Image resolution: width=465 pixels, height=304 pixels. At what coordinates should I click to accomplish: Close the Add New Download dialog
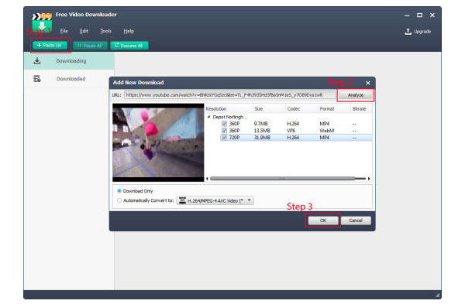367,83
